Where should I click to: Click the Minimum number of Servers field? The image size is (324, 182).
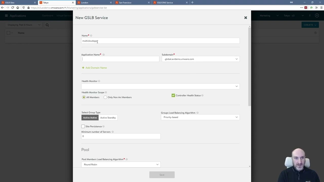(121, 136)
